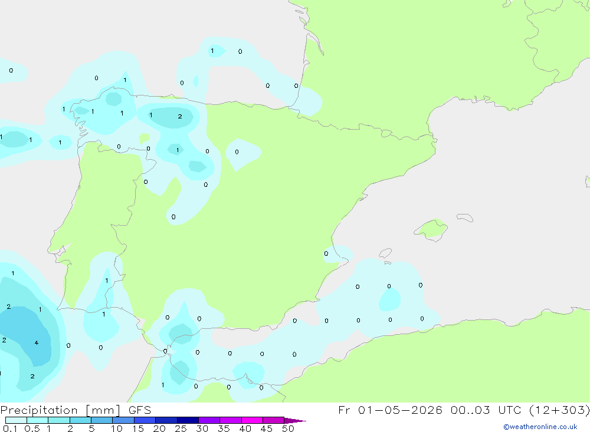The width and height of the screenshot is (590, 432).
Task: Select the 1–2 mm legend color swatch
Action: pos(59,420)
